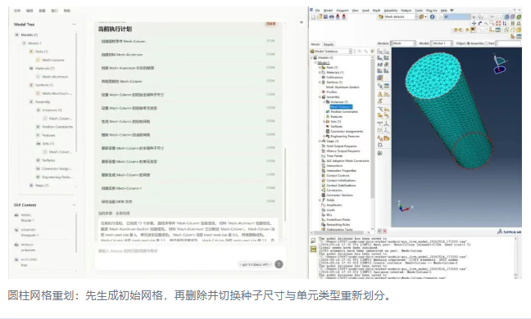Screen dimensions: 531x319
Task: Open the LLM model selector in chat box
Action: pos(256,264)
